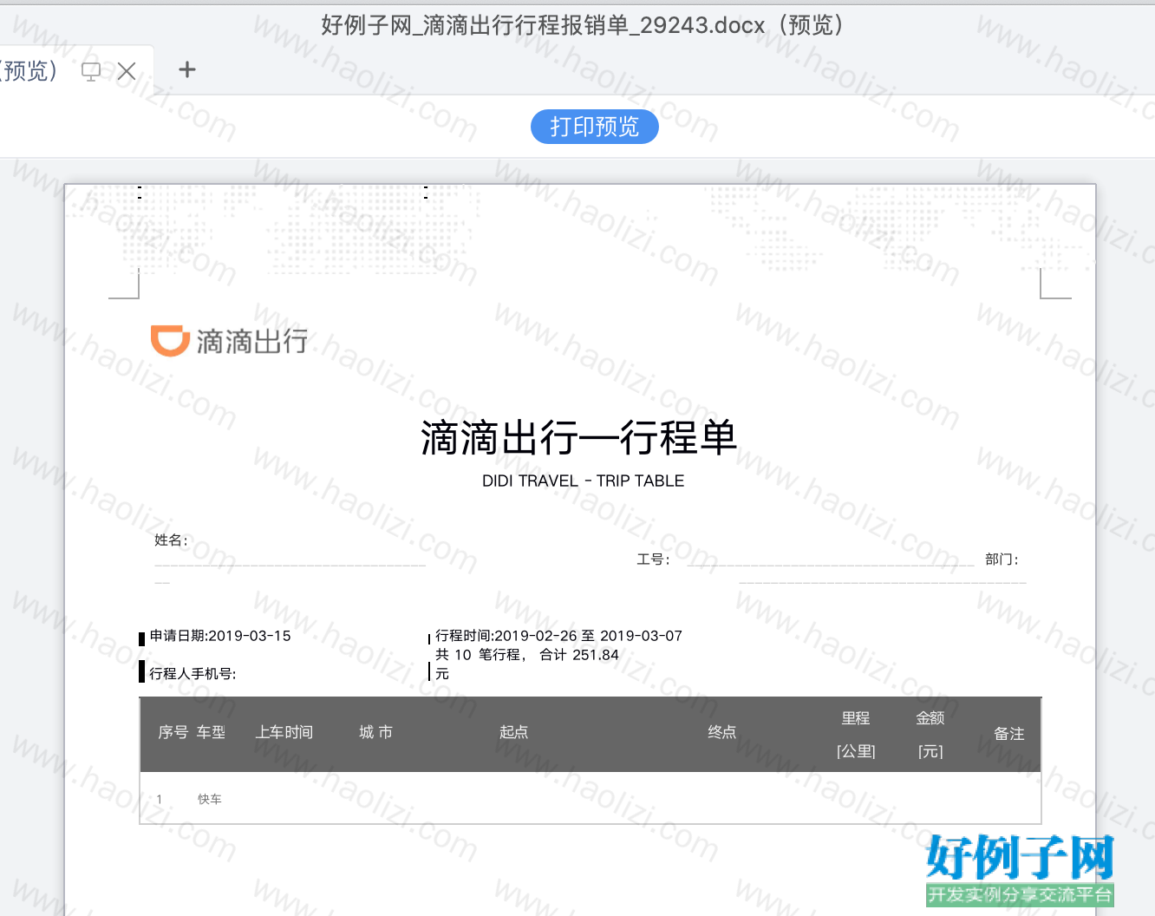Click the 姓名 name field line
This screenshot has width=1155, height=916.
tap(290, 565)
